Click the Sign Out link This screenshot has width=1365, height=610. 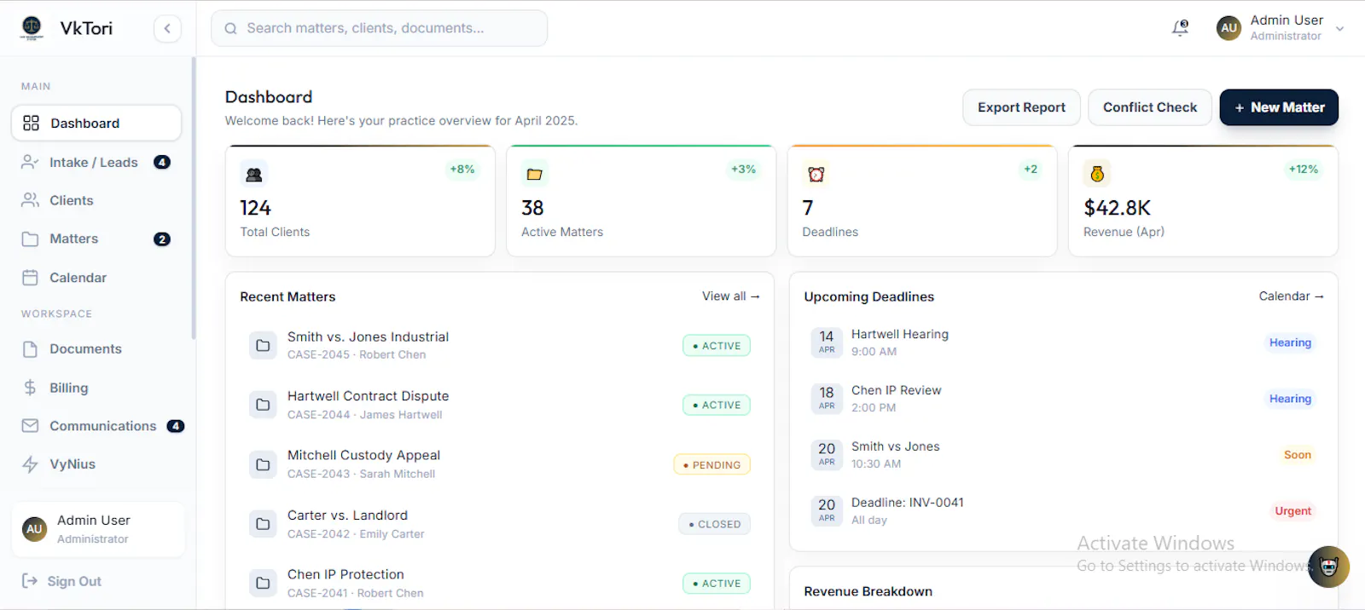click(x=74, y=581)
